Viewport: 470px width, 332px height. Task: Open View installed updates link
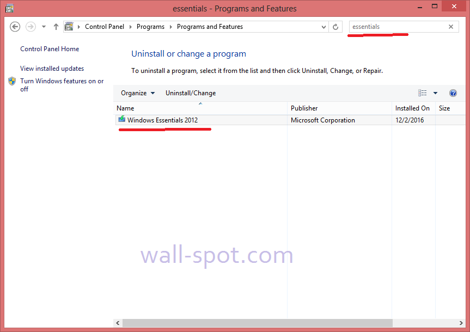[x=52, y=69]
